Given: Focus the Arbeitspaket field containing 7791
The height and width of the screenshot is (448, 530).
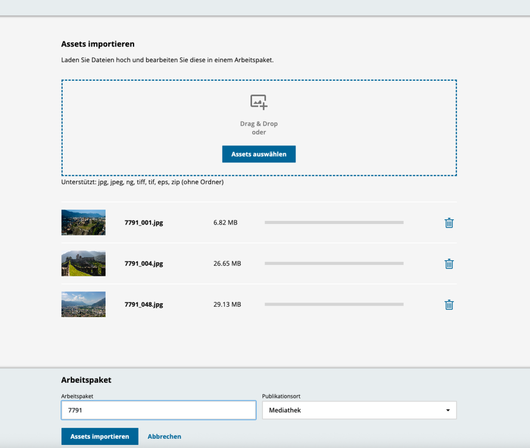Looking at the screenshot, I should tap(158, 410).
